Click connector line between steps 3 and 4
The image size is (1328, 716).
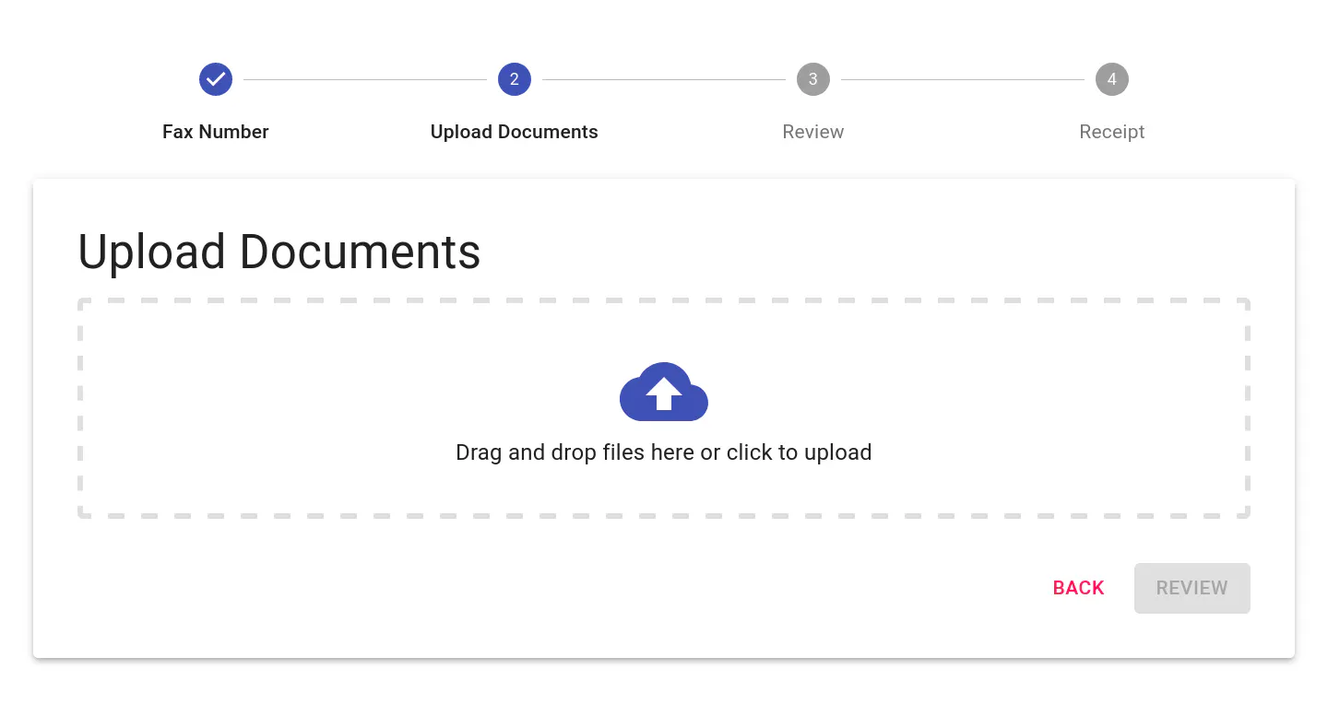[963, 80]
